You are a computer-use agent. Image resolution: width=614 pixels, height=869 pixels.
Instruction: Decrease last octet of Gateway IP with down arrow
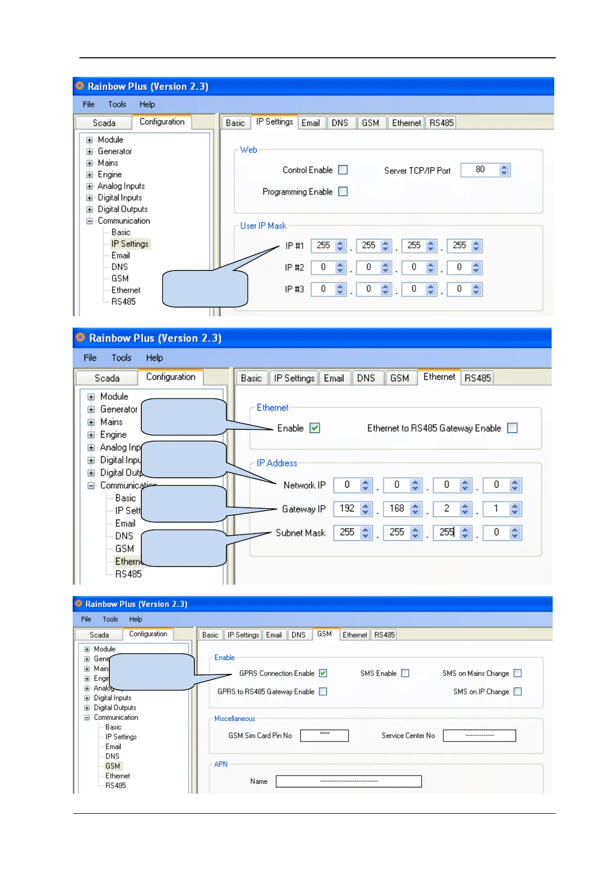coord(515,512)
